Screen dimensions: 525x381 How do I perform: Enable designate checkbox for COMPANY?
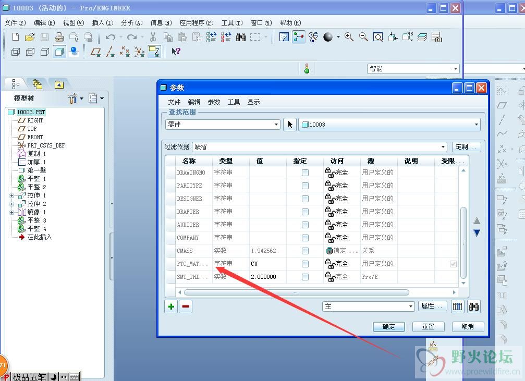pyautogui.click(x=305, y=238)
